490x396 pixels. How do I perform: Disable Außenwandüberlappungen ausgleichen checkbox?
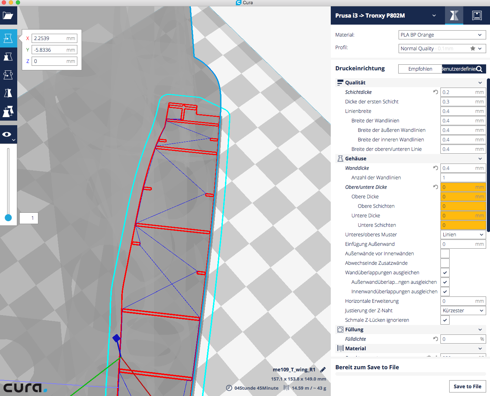click(x=445, y=282)
